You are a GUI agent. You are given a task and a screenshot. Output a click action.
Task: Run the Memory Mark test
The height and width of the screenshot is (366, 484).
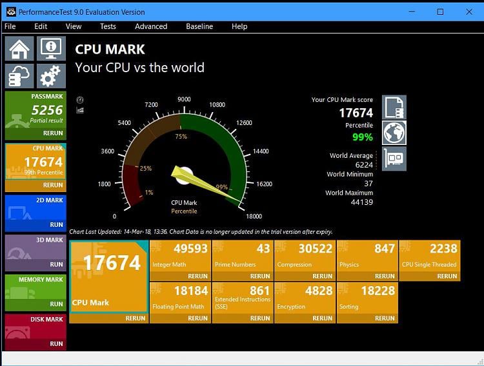[x=57, y=304]
